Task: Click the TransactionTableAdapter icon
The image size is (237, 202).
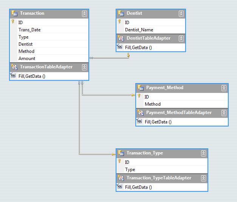Action: click(x=14, y=67)
